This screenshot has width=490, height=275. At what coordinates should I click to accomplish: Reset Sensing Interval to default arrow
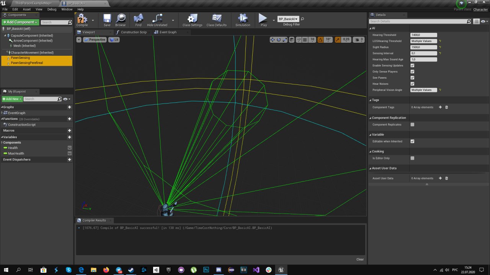click(440, 53)
